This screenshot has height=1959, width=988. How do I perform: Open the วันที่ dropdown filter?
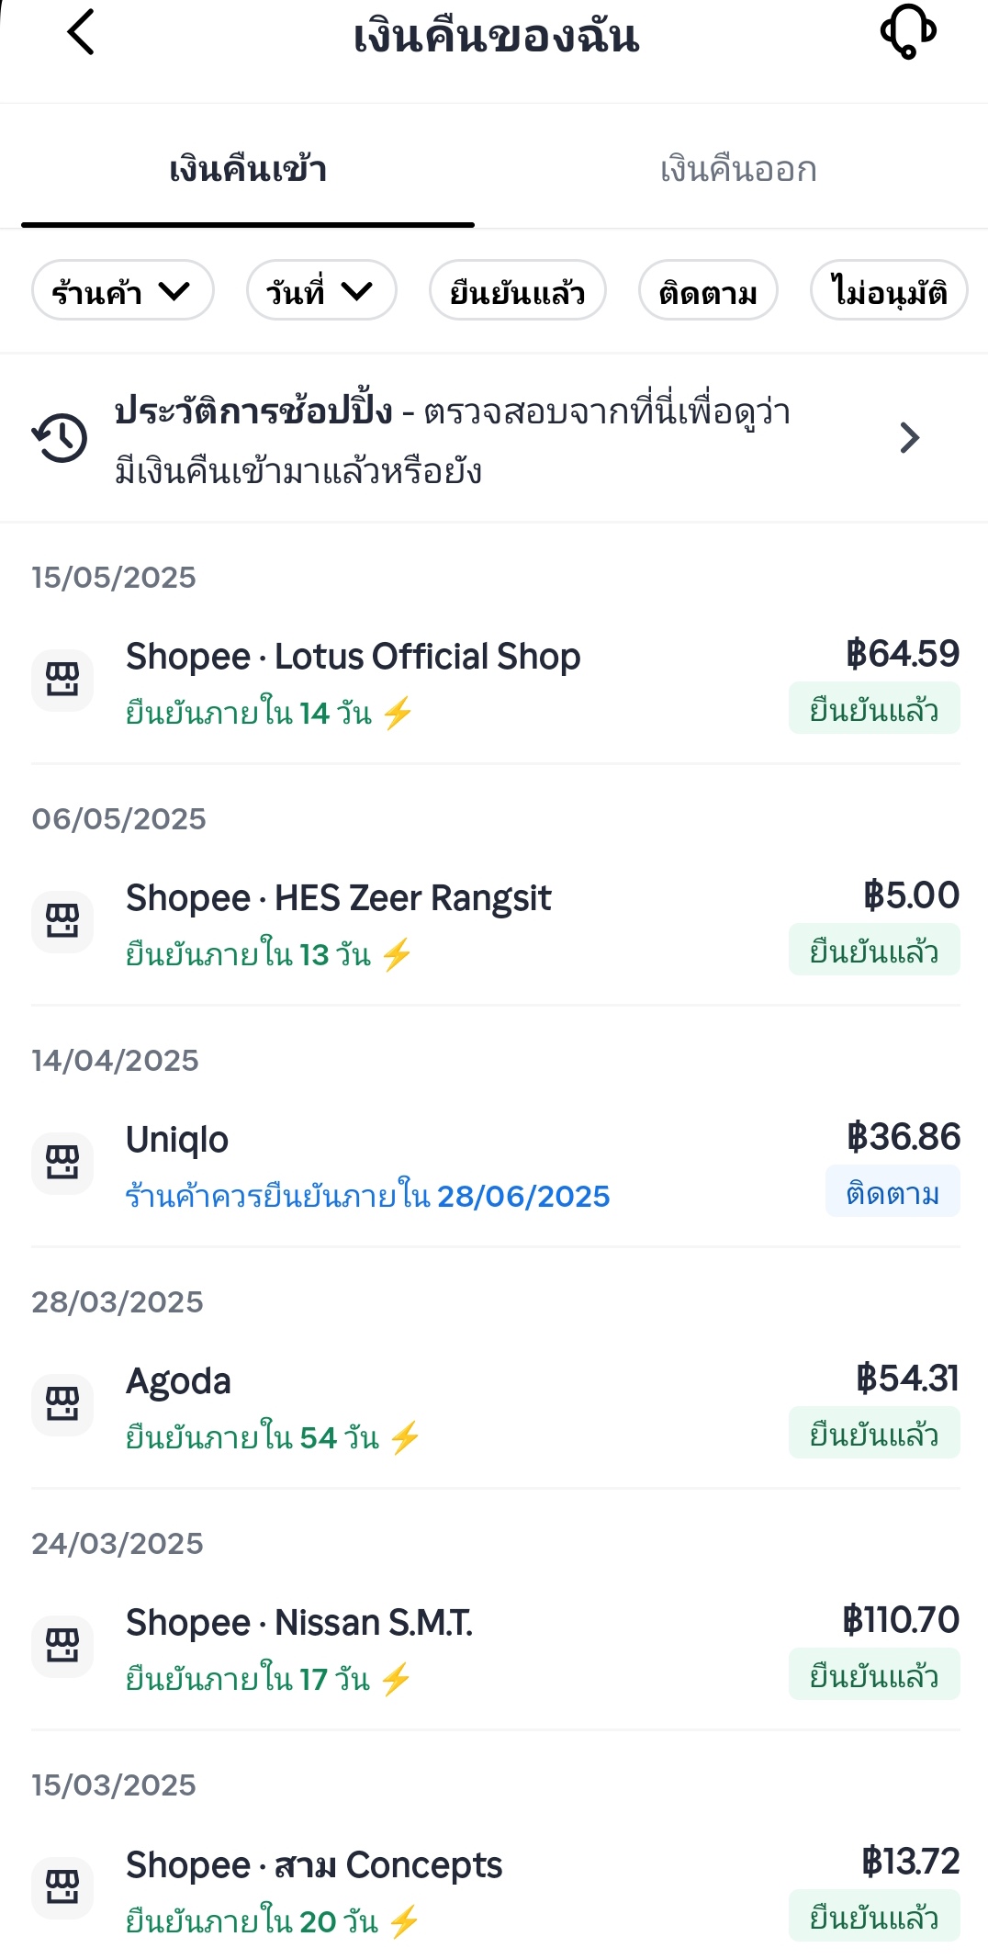click(x=320, y=291)
